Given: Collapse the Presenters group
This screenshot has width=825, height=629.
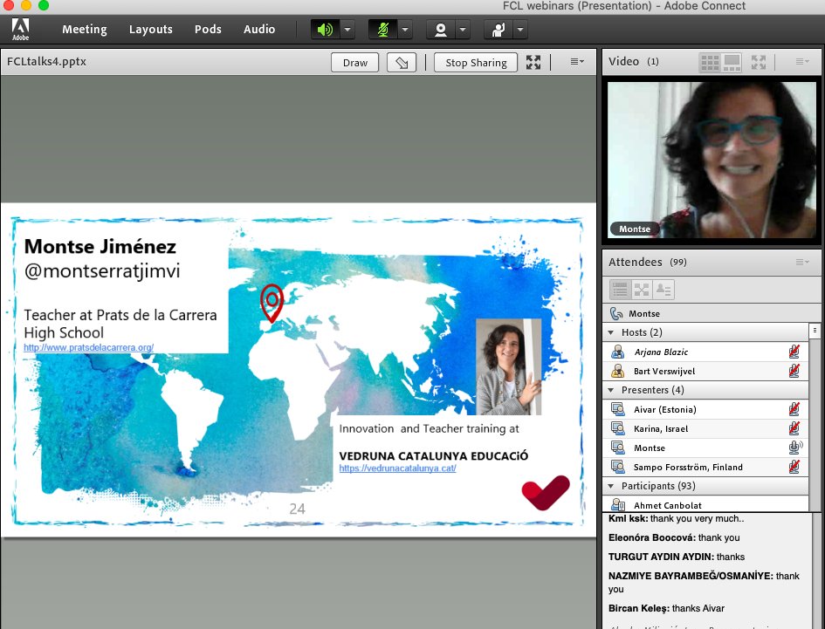Looking at the screenshot, I should pos(611,390).
